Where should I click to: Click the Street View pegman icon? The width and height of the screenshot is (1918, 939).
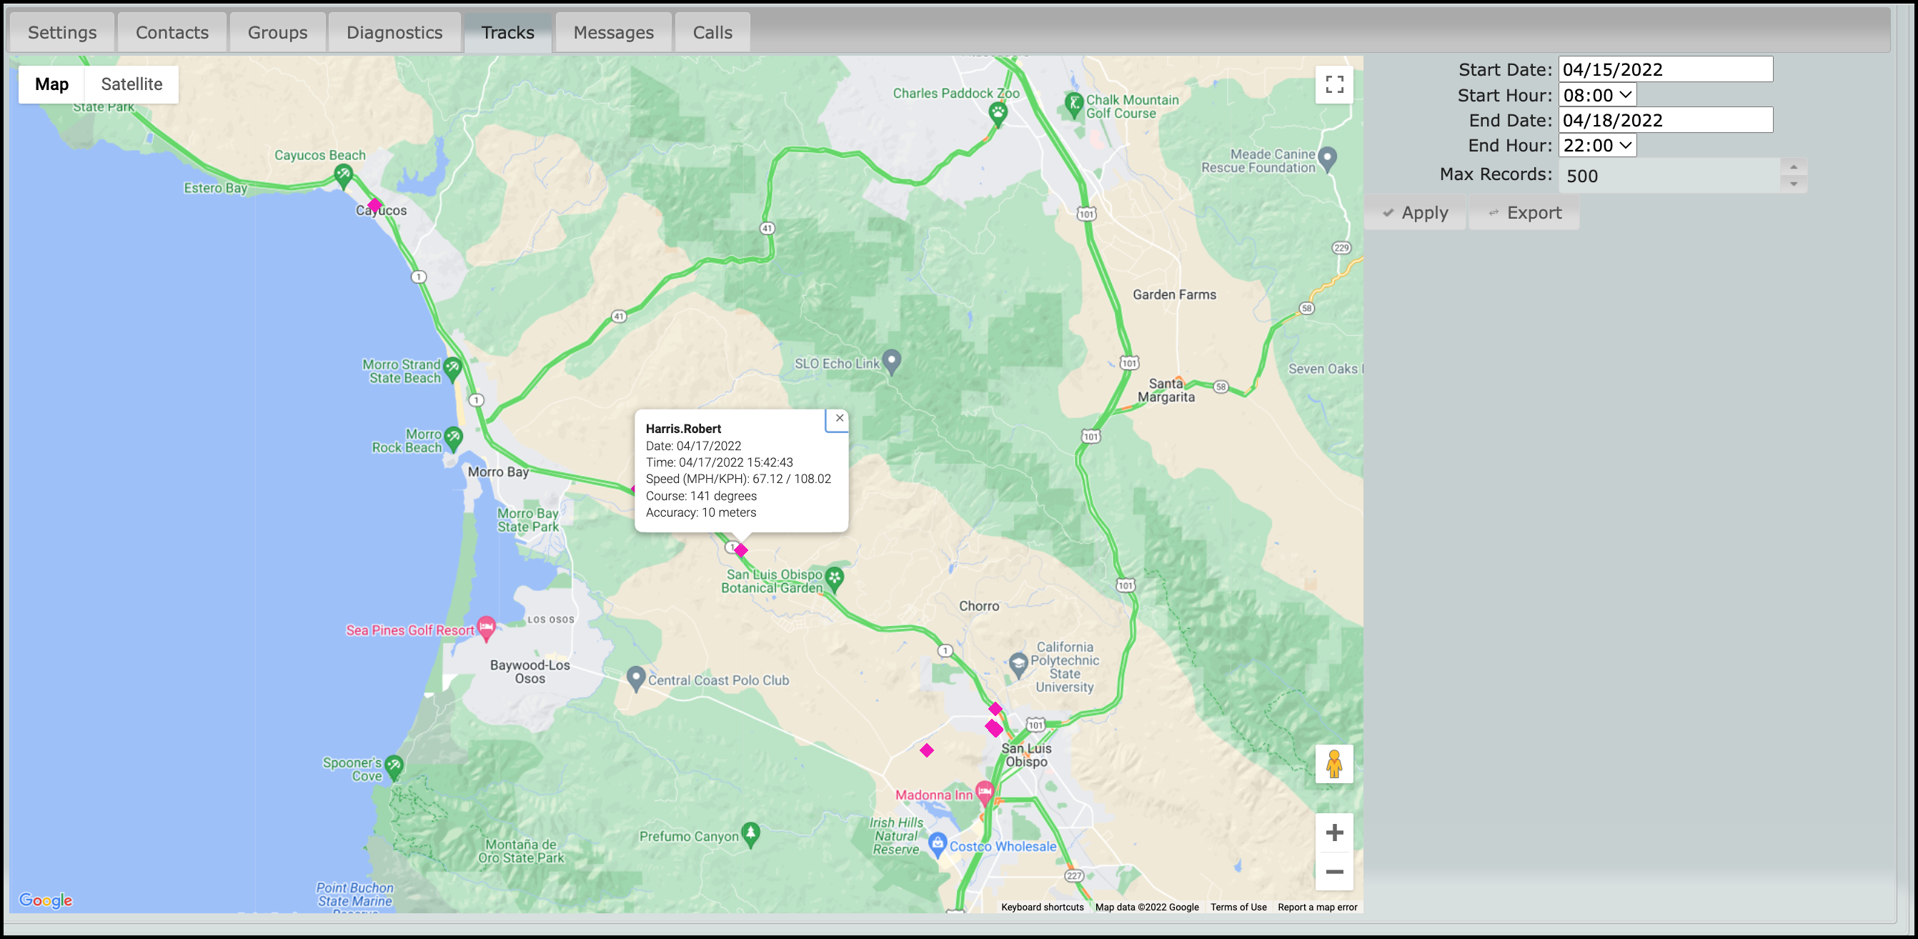1333,763
